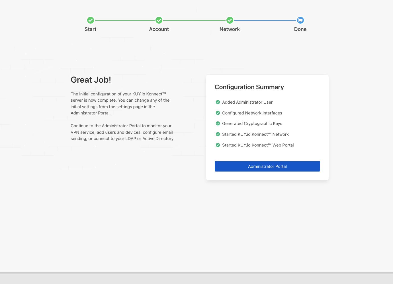Click the Done step blue flag icon
Screen dimensions: 393x284
(300, 20)
